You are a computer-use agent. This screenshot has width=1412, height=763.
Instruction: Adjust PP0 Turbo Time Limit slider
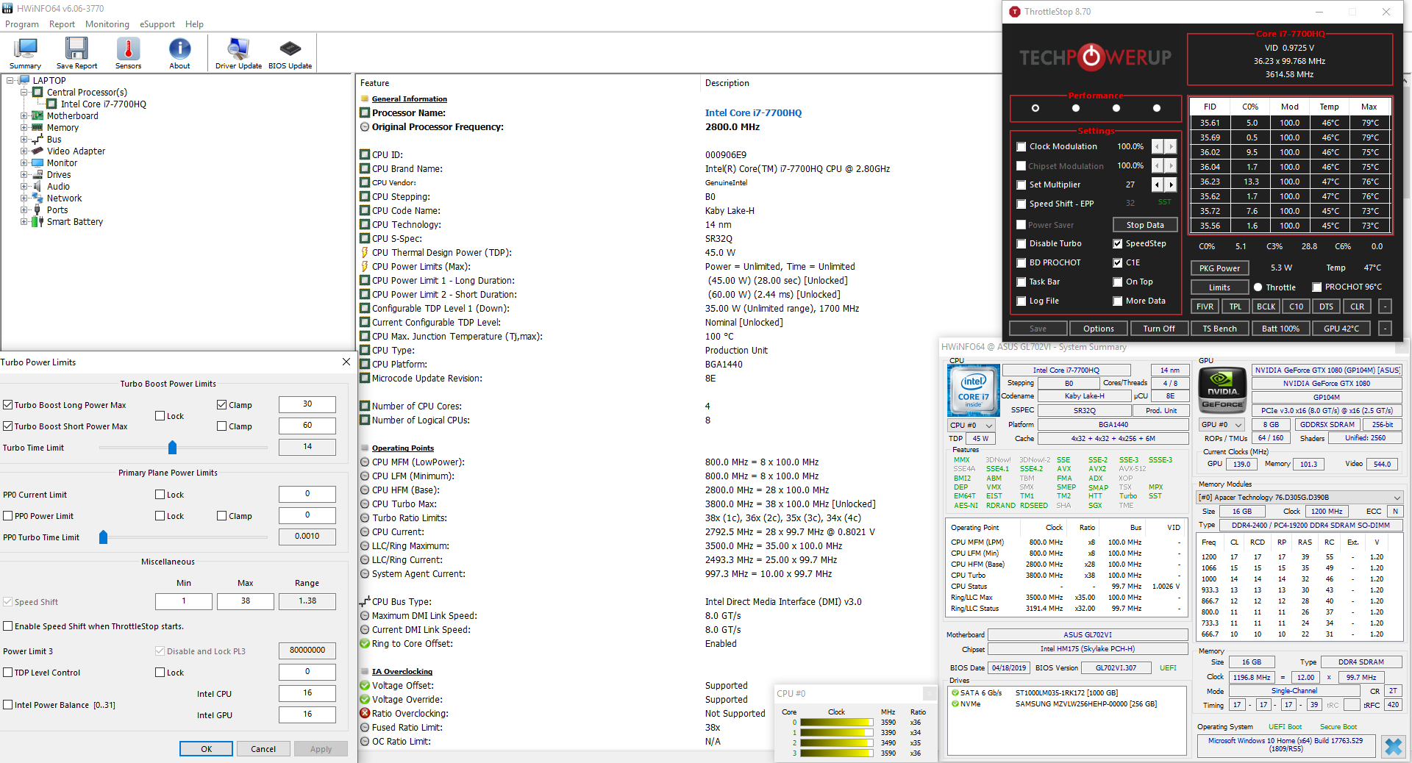pos(104,537)
